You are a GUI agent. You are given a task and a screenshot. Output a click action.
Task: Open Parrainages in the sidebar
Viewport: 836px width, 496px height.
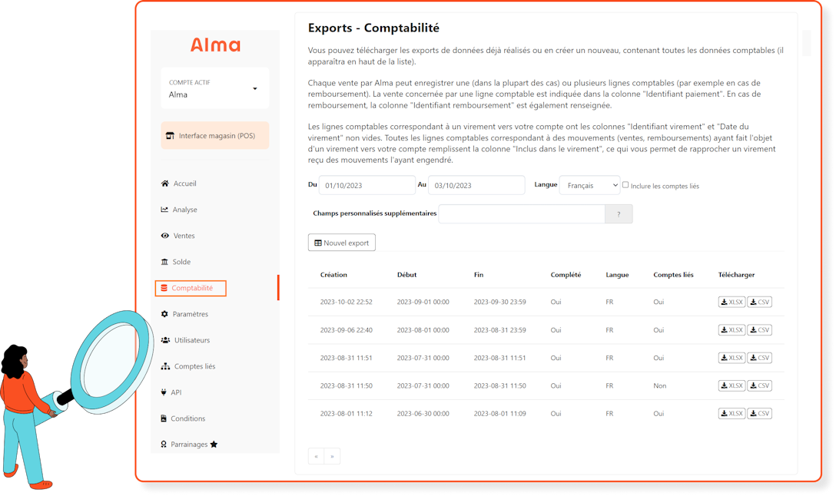tap(189, 445)
